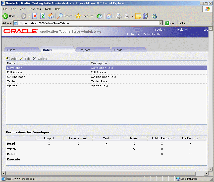Open the Help dropdown in Oracle header
The height and width of the screenshot is (182, 214).
182,30
